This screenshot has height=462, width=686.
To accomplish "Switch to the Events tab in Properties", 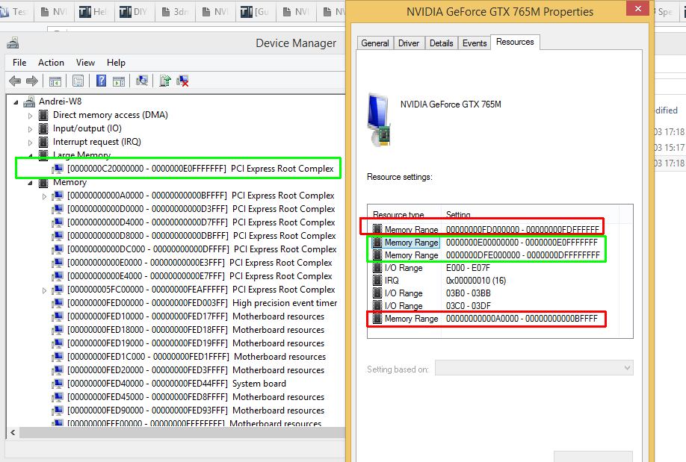I will point(475,43).
